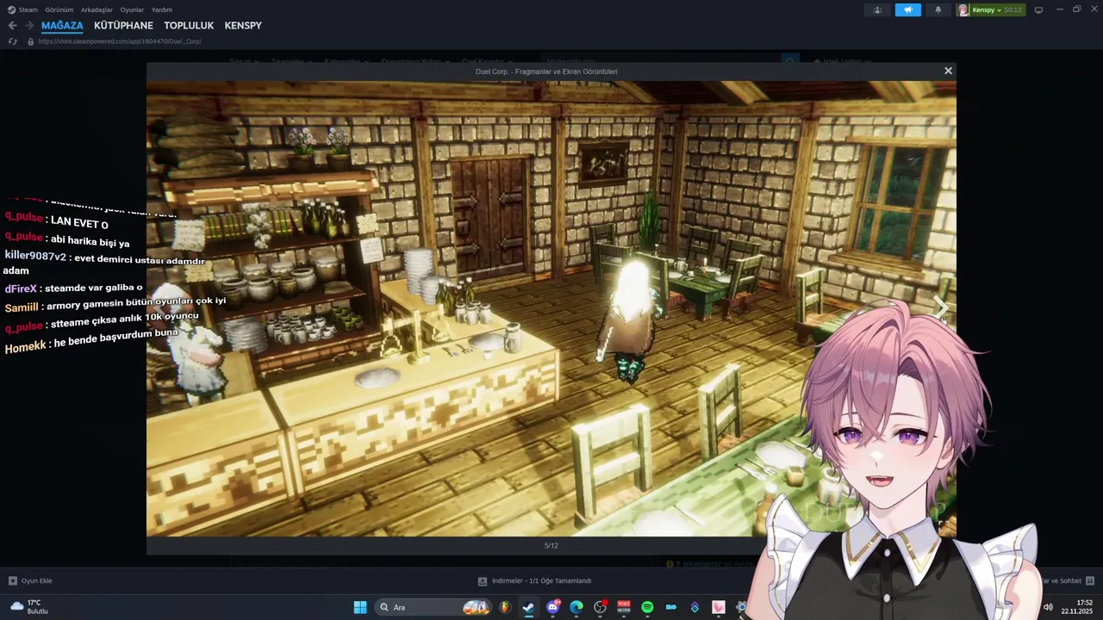
Task: Go back with the Steam back arrow
Action: point(12,26)
